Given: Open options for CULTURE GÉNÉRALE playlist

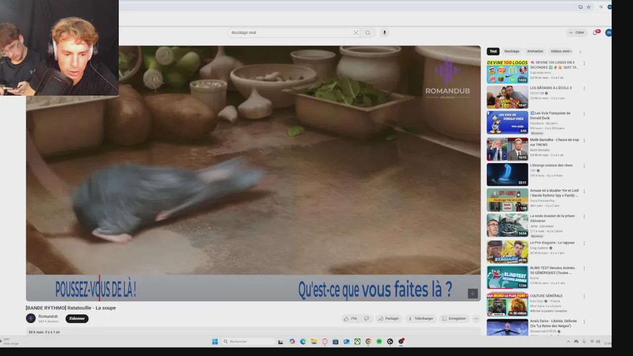Looking at the screenshot, I should pyautogui.click(x=584, y=297).
